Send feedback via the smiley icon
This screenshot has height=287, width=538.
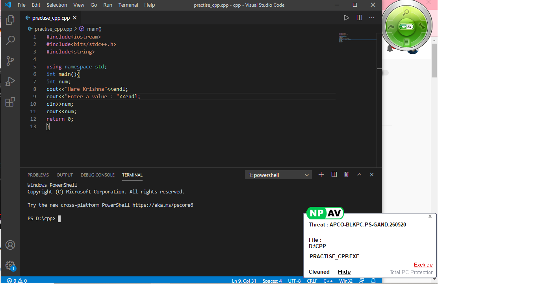pyautogui.click(x=361, y=280)
